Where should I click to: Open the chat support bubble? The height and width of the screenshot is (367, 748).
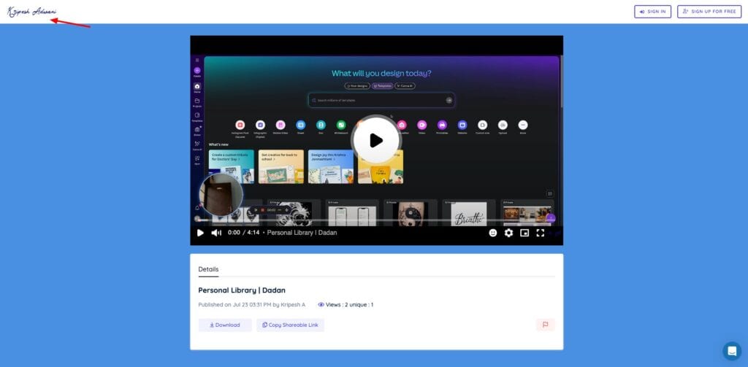click(x=731, y=351)
